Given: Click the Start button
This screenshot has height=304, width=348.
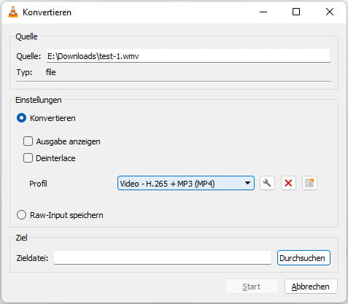Looking at the screenshot, I should (252, 287).
